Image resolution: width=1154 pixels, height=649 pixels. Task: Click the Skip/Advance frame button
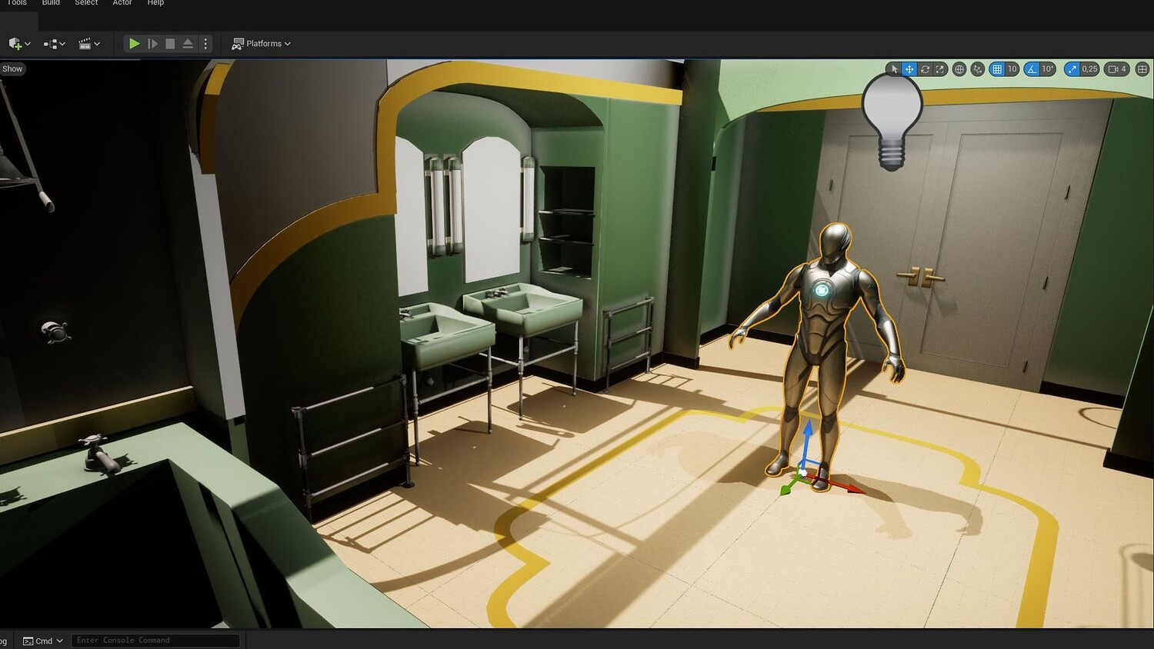tap(152, 44)
